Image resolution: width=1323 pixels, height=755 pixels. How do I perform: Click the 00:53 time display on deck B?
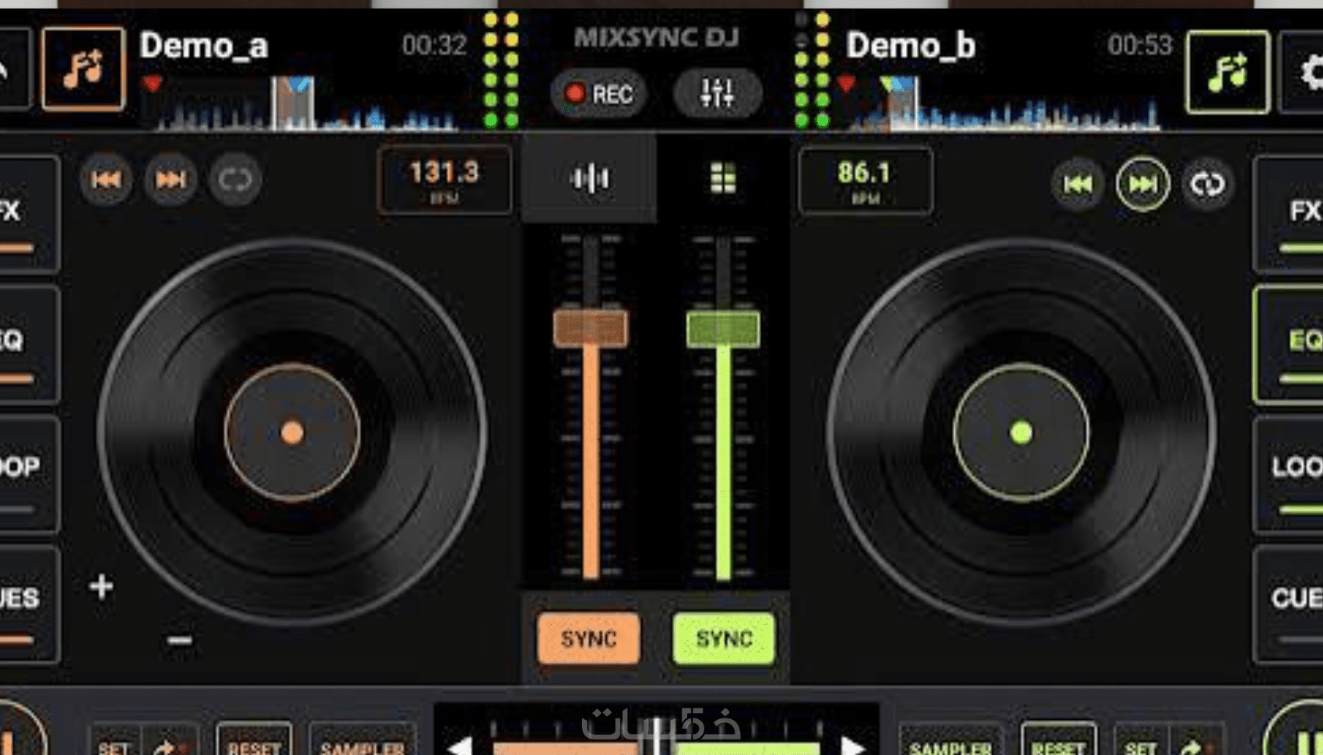click(1140, 45)
